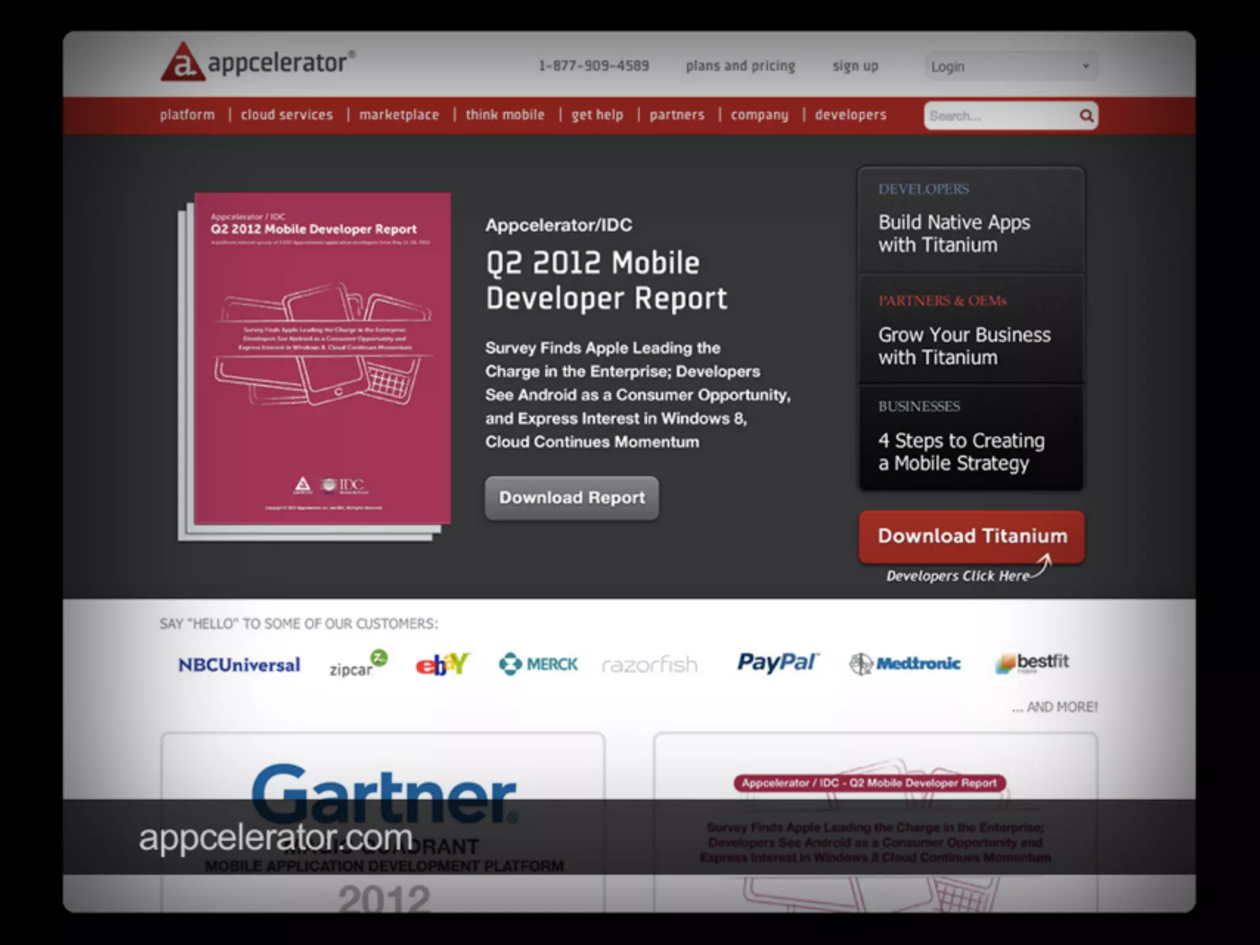1260x945 pixels.
Task: Click the Appcelerator / IDC - Q2 Mobile Developer Report badge
Action: tap(869, 783)
